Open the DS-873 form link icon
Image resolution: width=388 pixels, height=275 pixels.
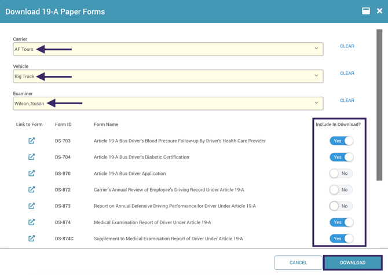32,206
